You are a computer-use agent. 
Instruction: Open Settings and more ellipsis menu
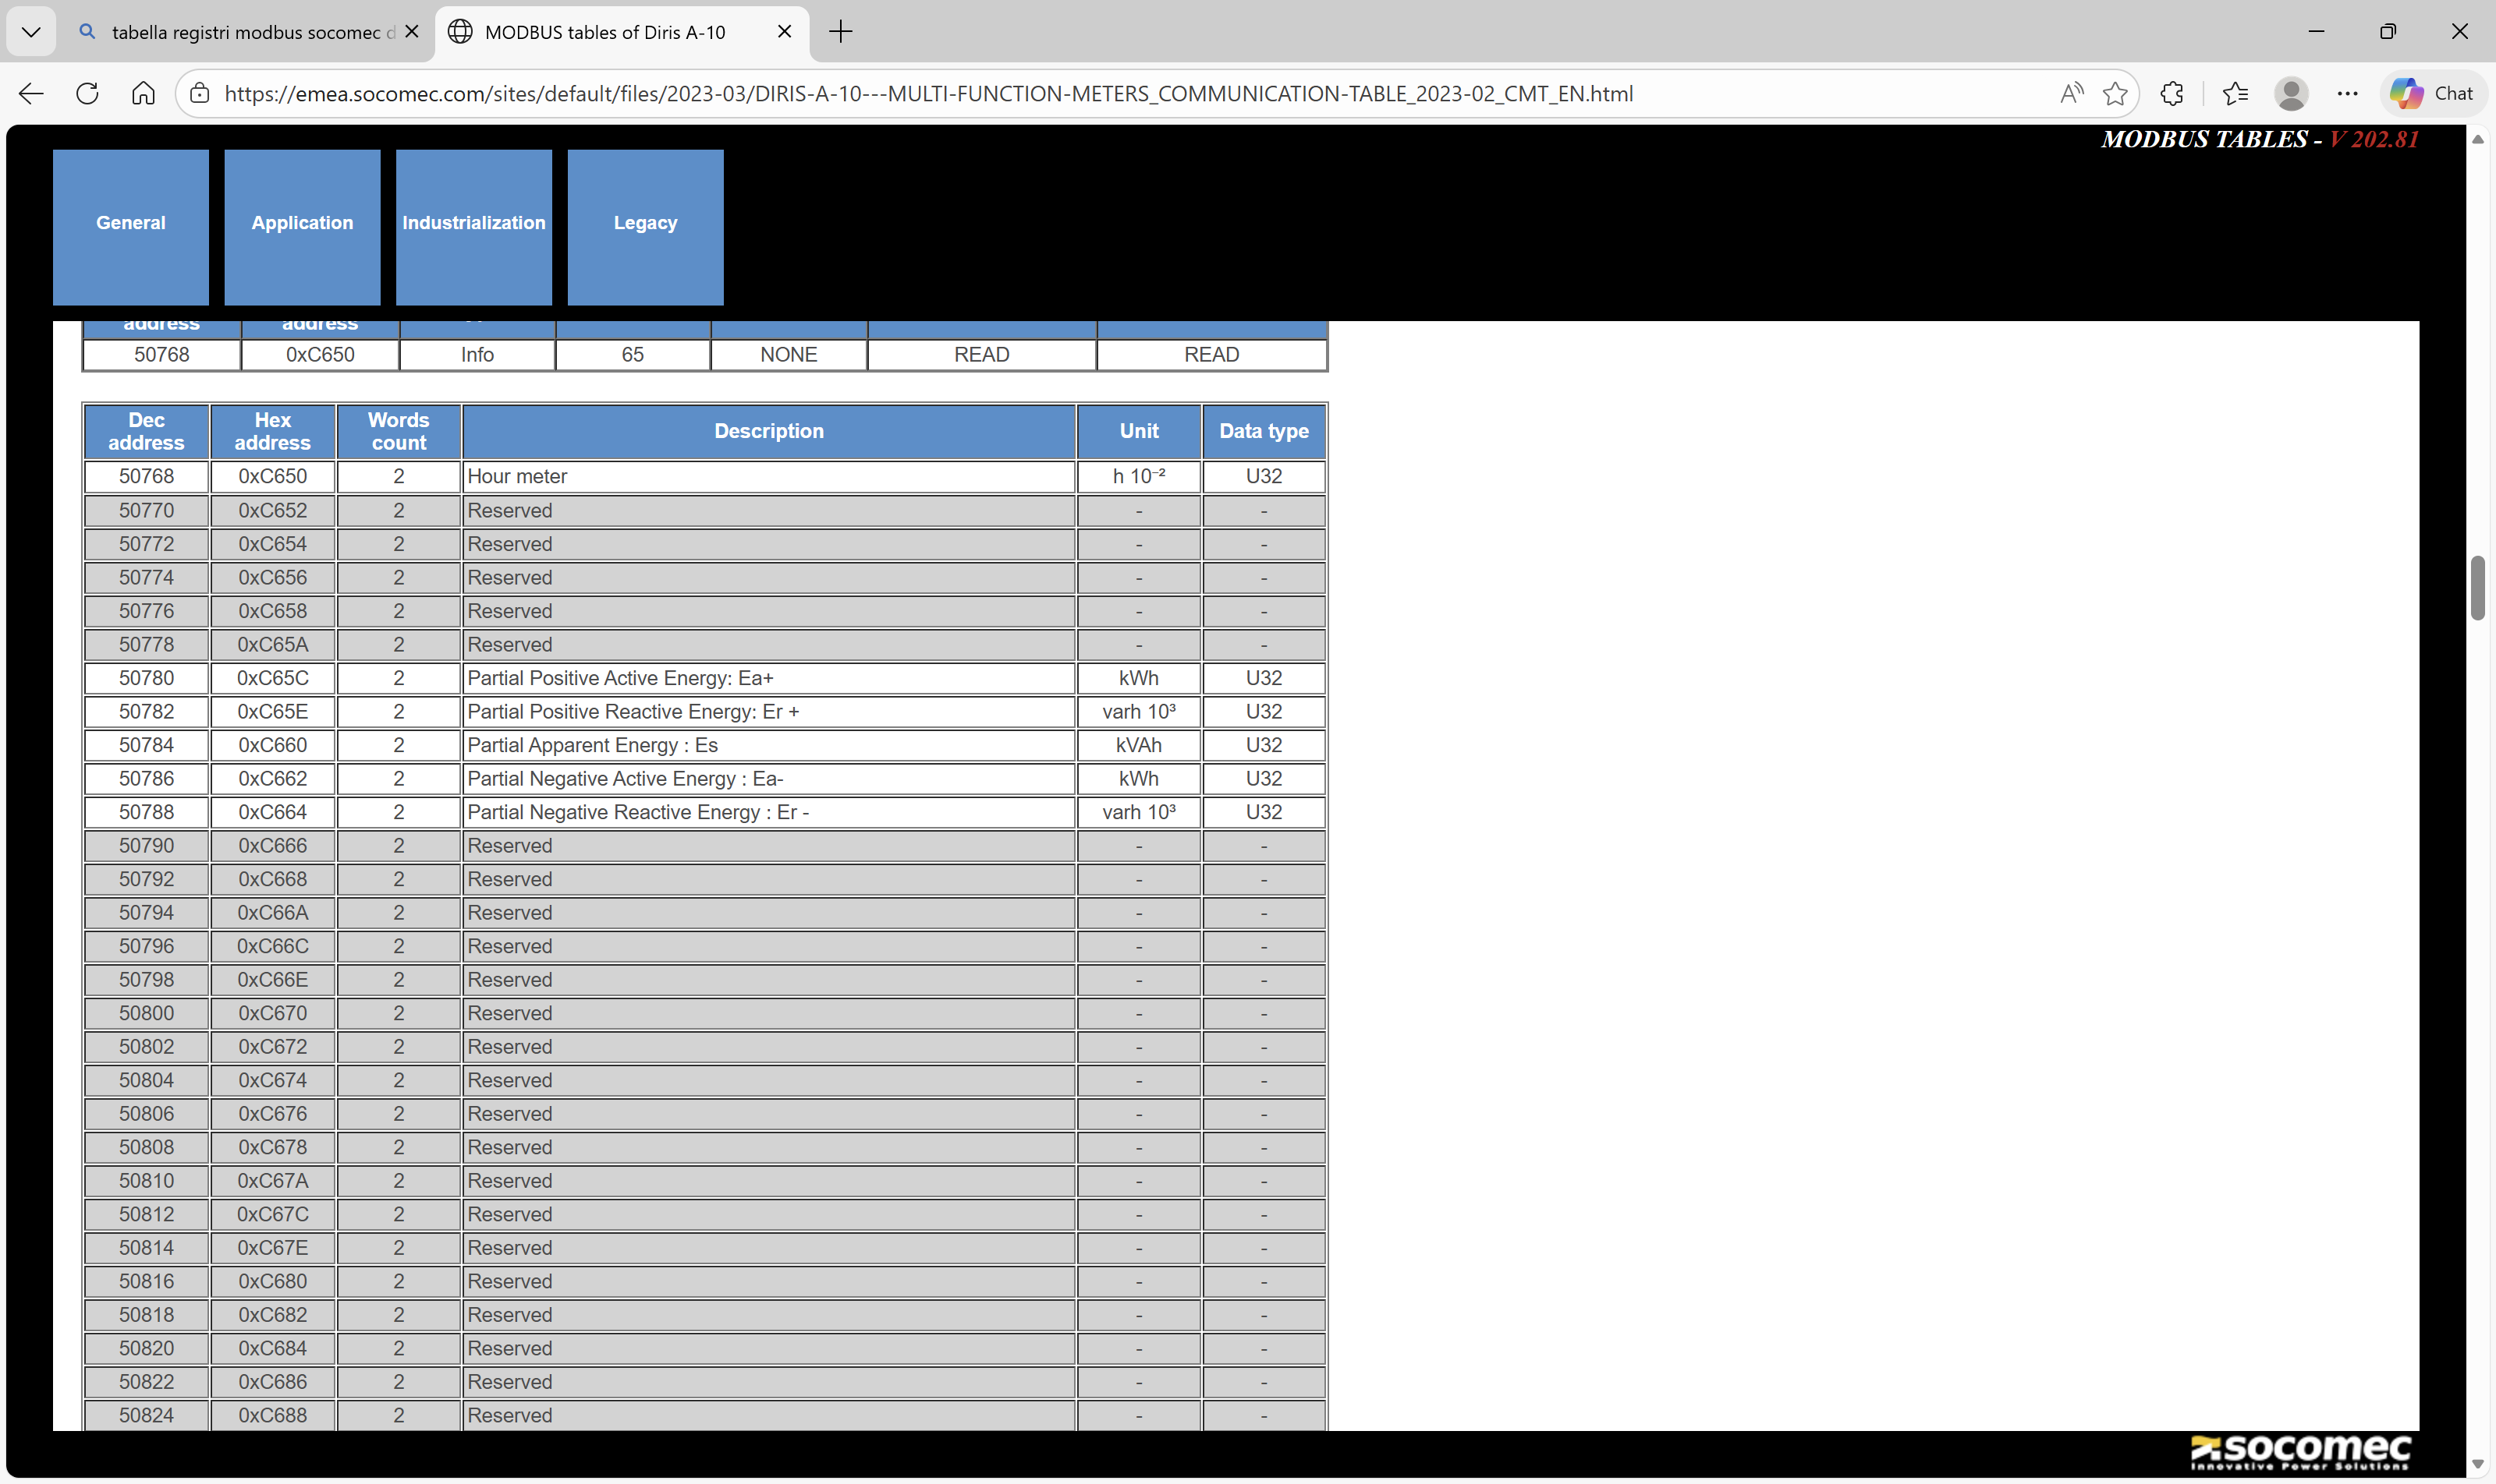tap(2347, 93)
